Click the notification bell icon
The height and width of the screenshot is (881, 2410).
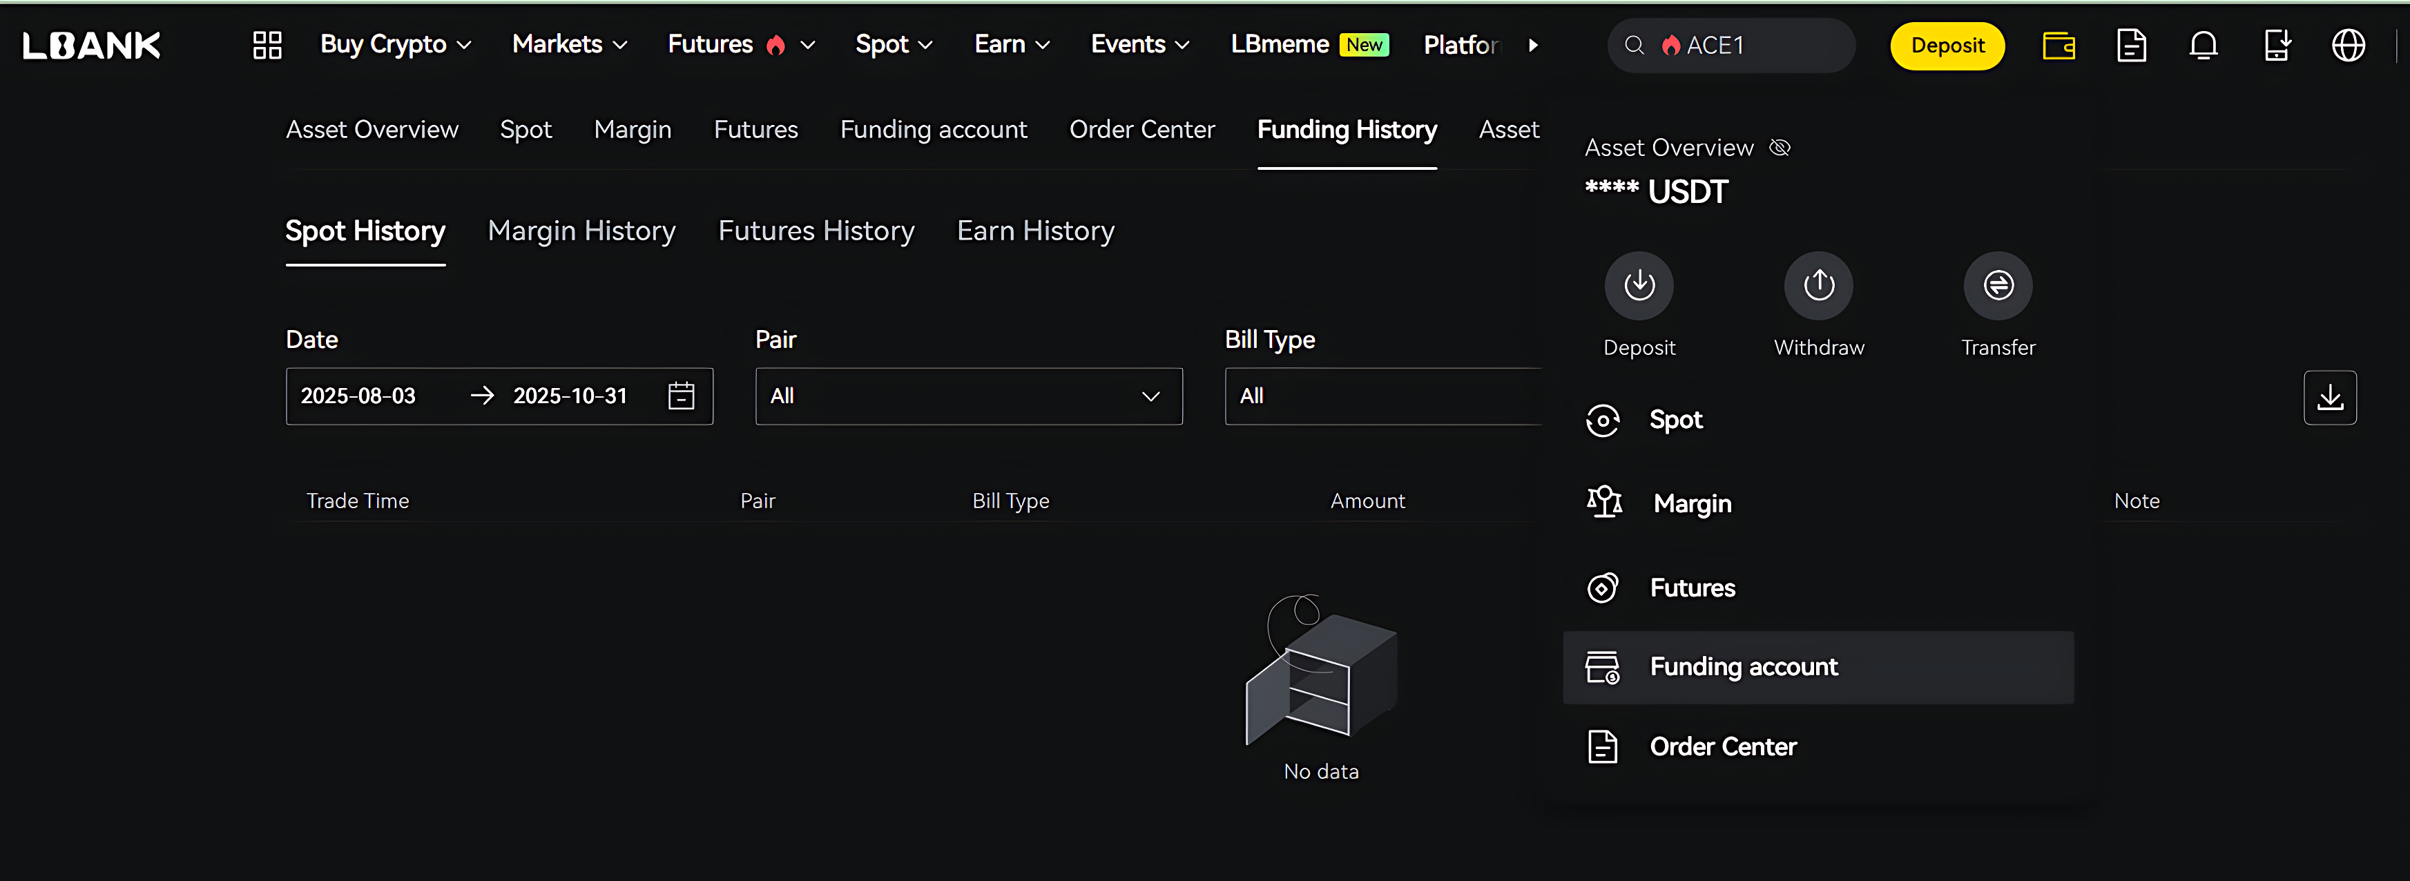tap(2204, 45)
